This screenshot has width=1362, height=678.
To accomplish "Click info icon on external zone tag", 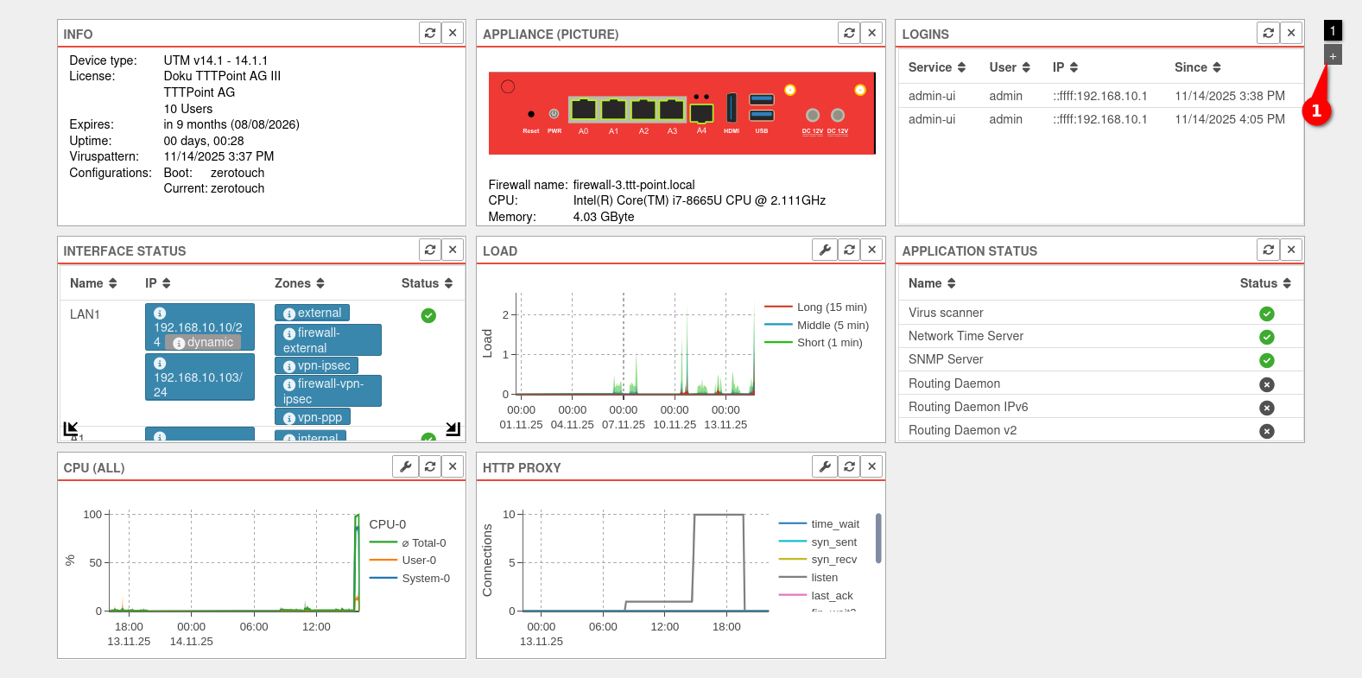I will (289, 314).
